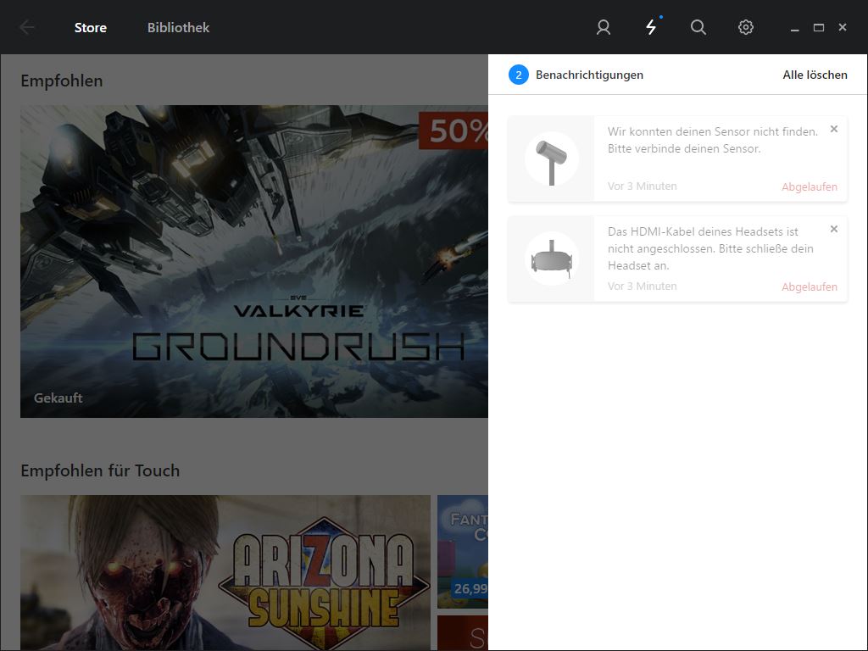Click the Empfohlen für Touch heading
The height and width of the screenshot is (651, 868).
click(100, 470)
